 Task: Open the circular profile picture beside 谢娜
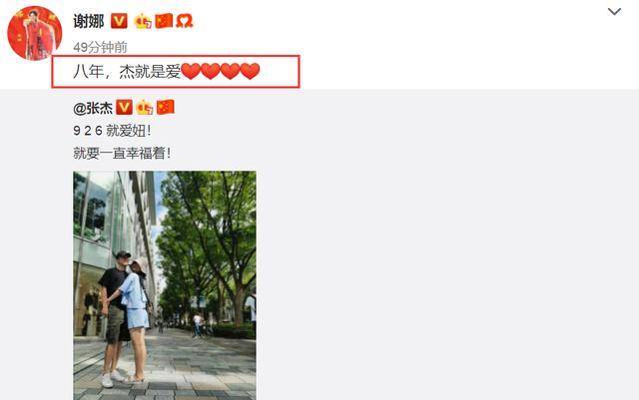point(35,33)
